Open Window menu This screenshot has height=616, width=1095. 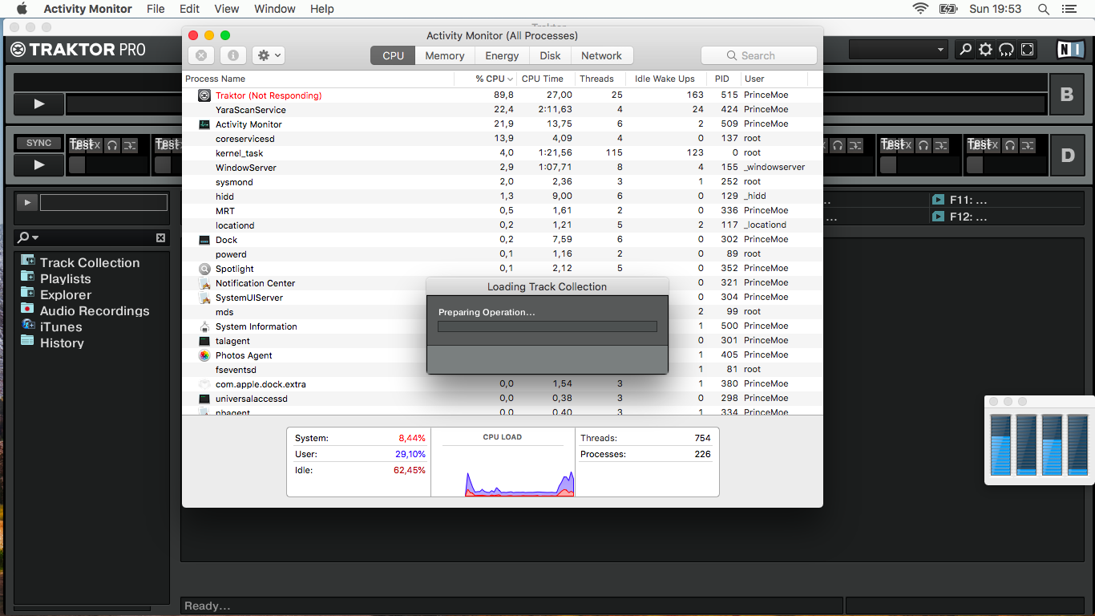(x=275, y=9)
